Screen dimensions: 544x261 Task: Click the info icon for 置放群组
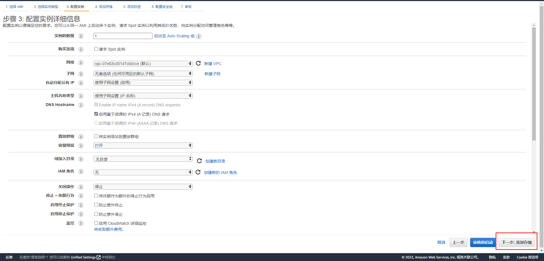81,137
